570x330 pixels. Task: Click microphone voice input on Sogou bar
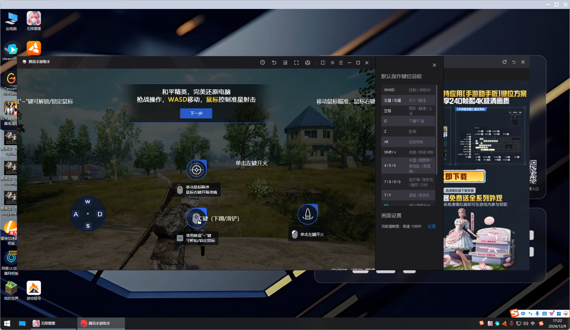click(537, 314)
